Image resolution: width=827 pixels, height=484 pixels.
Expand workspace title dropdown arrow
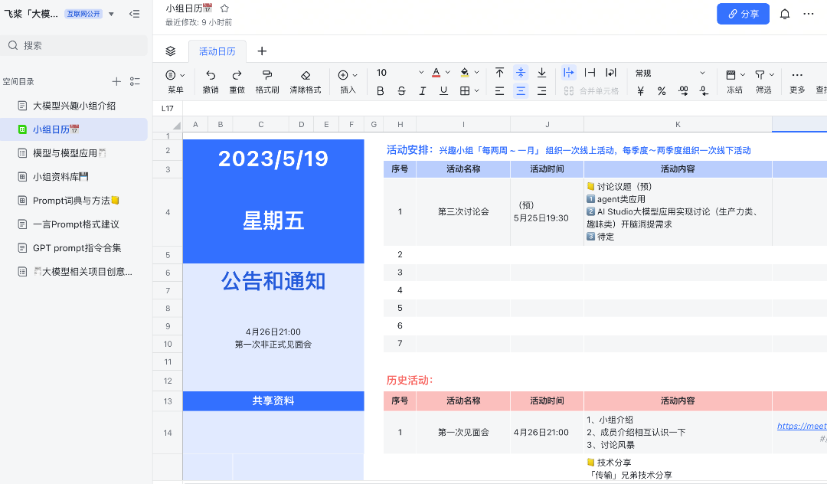click(x=111, y=14)
